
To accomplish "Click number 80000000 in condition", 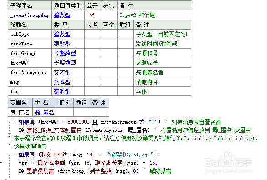I will (78, 122).
